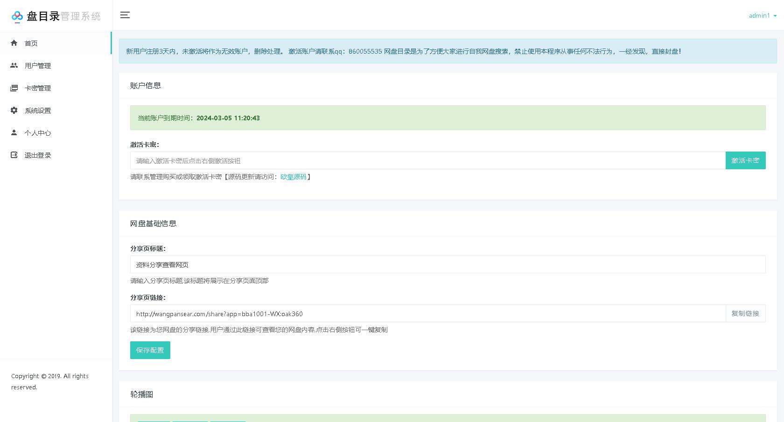Open the 欧皇源码 link
784x422 pixels.
click(294, 177)
